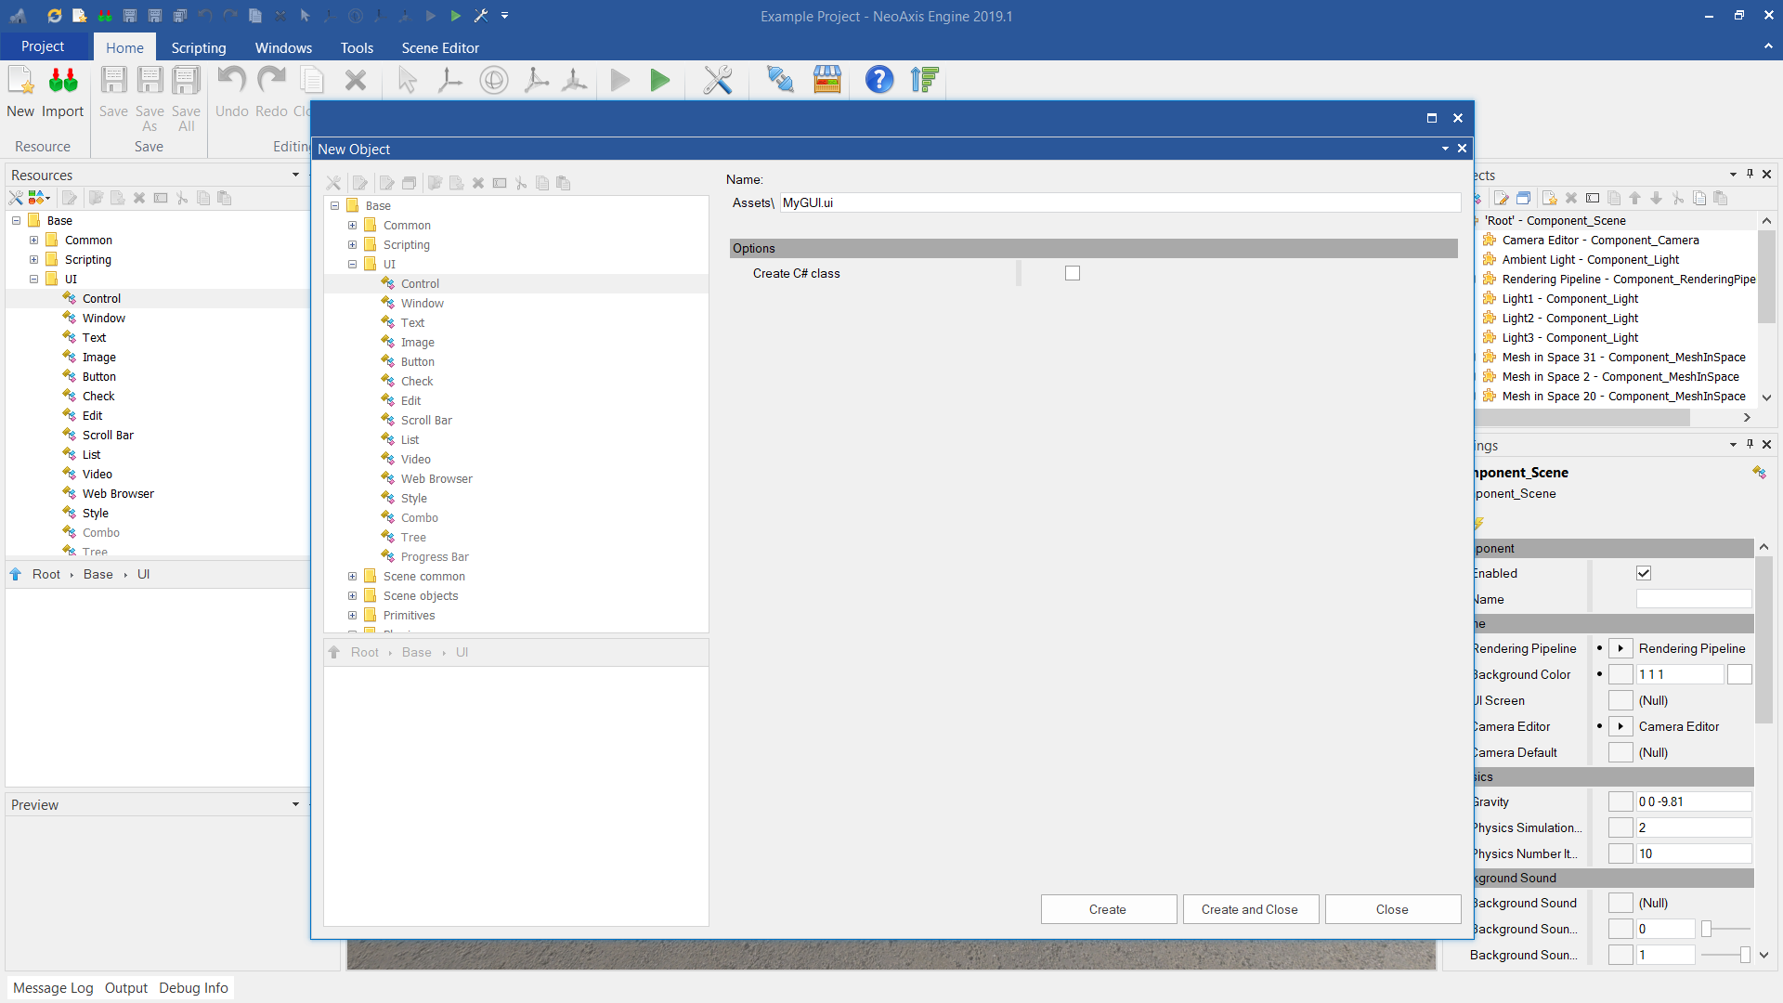Image resolution: width=1783 pixels, height=1003 pixels.
Task: Click the Settings wrench and screwdriver icon
Action: click(x=717, y=81)
